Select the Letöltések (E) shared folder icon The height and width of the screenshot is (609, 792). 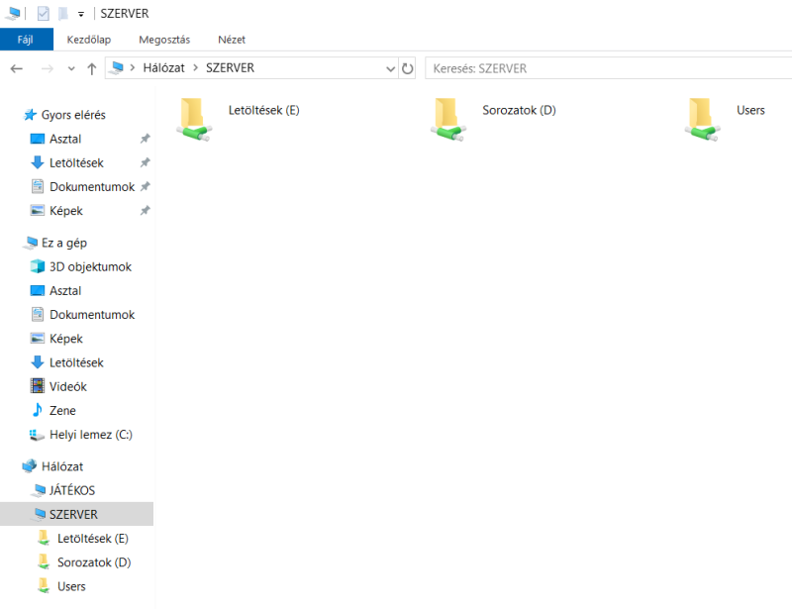point(194,120)
